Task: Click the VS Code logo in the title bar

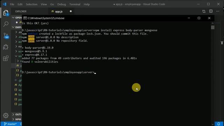Action: pyautogui.click(x=5, y=4)
